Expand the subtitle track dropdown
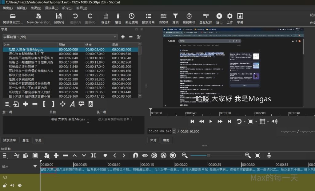The width and height of the screenshot is (315, 191). [x=115, y=37]
